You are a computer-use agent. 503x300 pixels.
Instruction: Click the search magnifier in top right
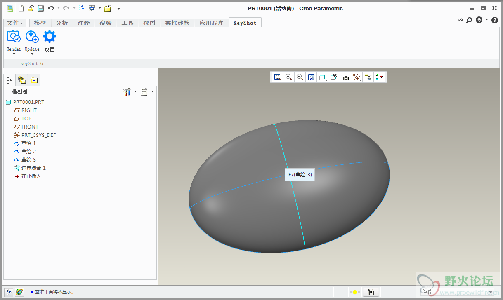[x=469, y=20]
